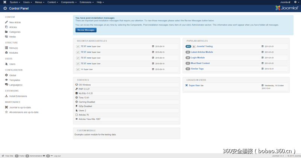Click the Install Extensions download icon
Viewport: 301px width, 158px height.
(x=6, y=96)
